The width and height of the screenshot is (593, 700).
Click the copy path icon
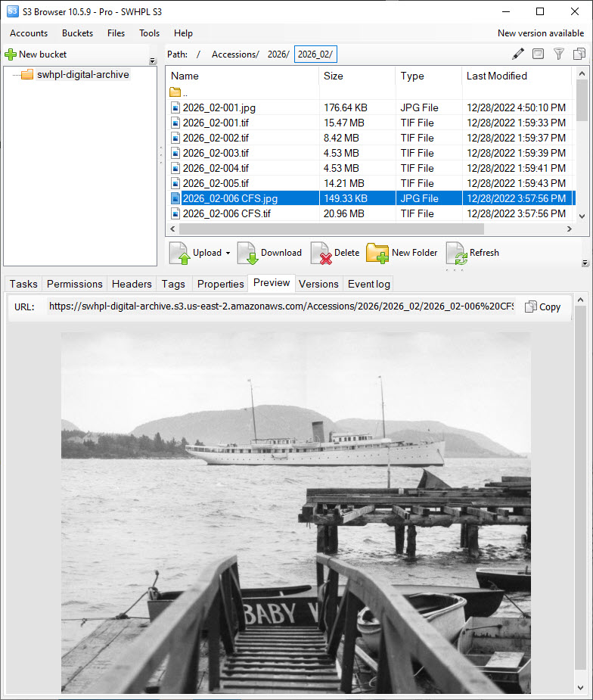coord(579,54)
